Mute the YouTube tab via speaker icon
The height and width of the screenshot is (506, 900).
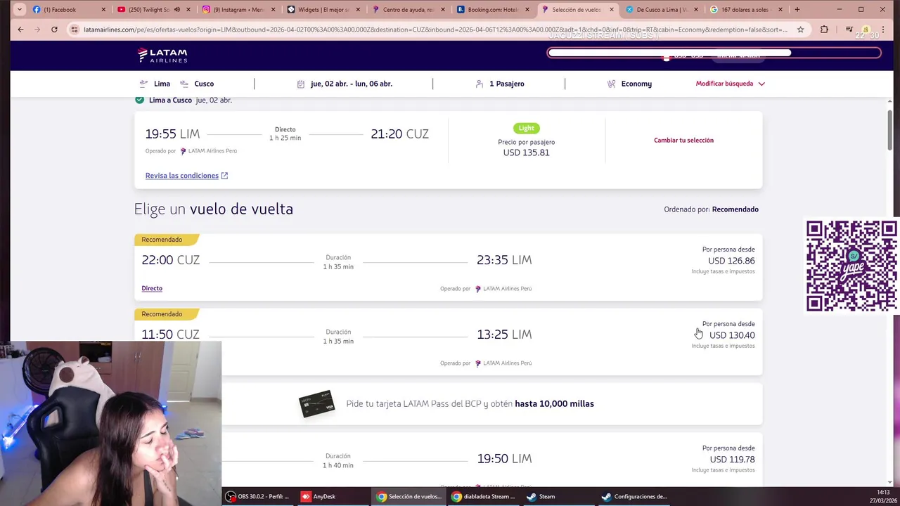[x=177, y=10]
